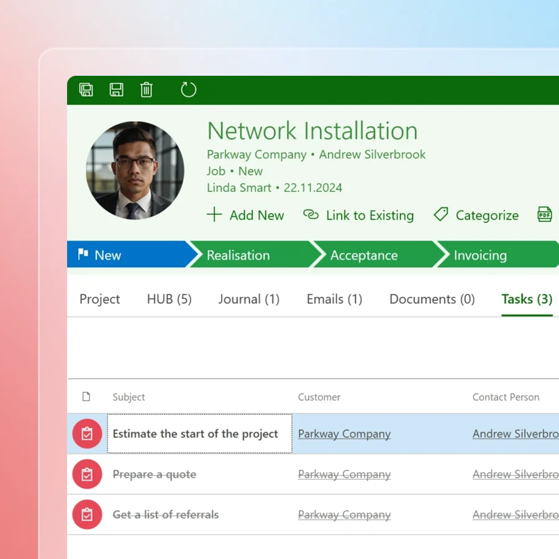The height and width of the screenshot is (559, 559).
Task: Click the Network Installation title
Action: 312,130
